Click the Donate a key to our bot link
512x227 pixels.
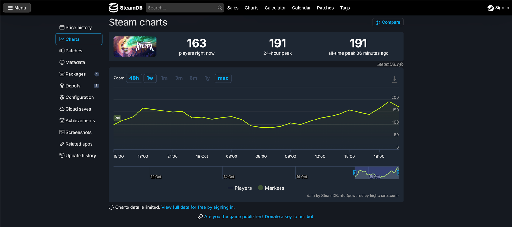pyautogui.click(x=259, y=217)
